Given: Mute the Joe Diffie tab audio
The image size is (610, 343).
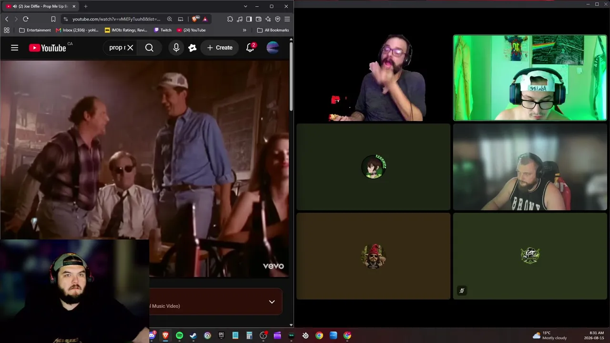Looking at the screenshot, I should pyautogui.click(x=15, y=6).
